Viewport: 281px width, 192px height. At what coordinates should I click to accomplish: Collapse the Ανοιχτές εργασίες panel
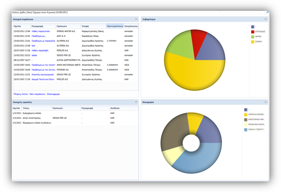(x=136, y=102)
